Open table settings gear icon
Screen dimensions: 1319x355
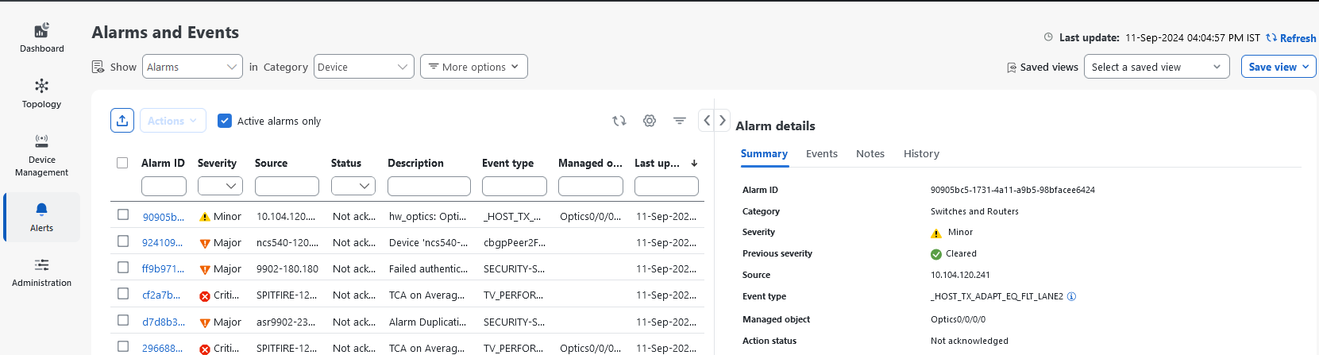tap(650, 121)
